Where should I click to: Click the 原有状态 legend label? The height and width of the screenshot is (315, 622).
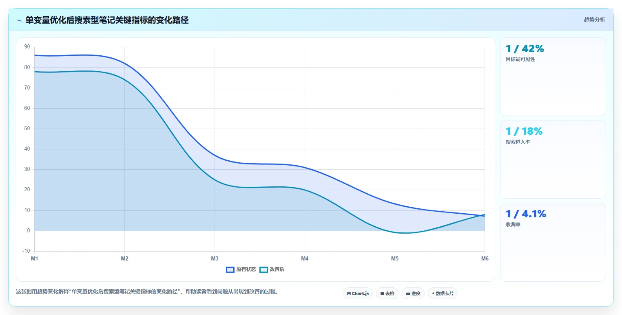pyautogui.click(x=246, y=269)
